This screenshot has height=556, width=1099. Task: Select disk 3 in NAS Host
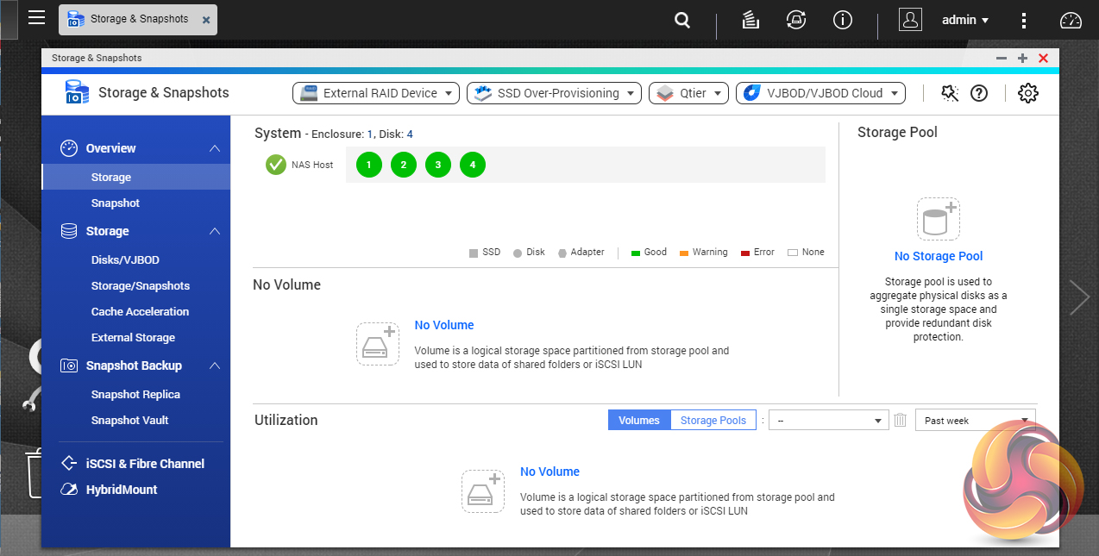pos(438,164)
